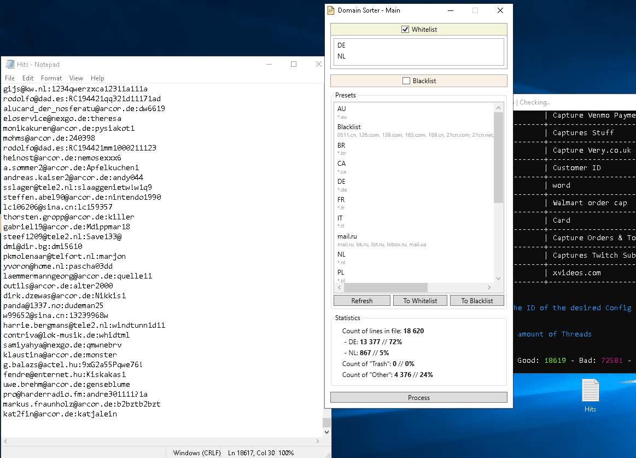Click the To Blacklist button
The height and width of the screenshot is (458, 636).
coord(477,301)
